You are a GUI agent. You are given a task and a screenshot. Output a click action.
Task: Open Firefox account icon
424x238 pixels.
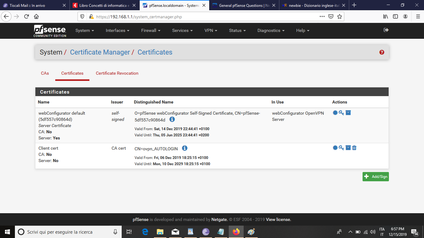(405, 17)
